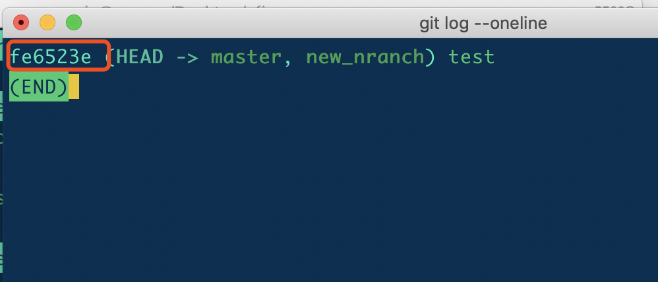The width and height of the screenshot is (658, 282).
Task: Click the '->' arrow after HEAD
Action: click(187, 57)
